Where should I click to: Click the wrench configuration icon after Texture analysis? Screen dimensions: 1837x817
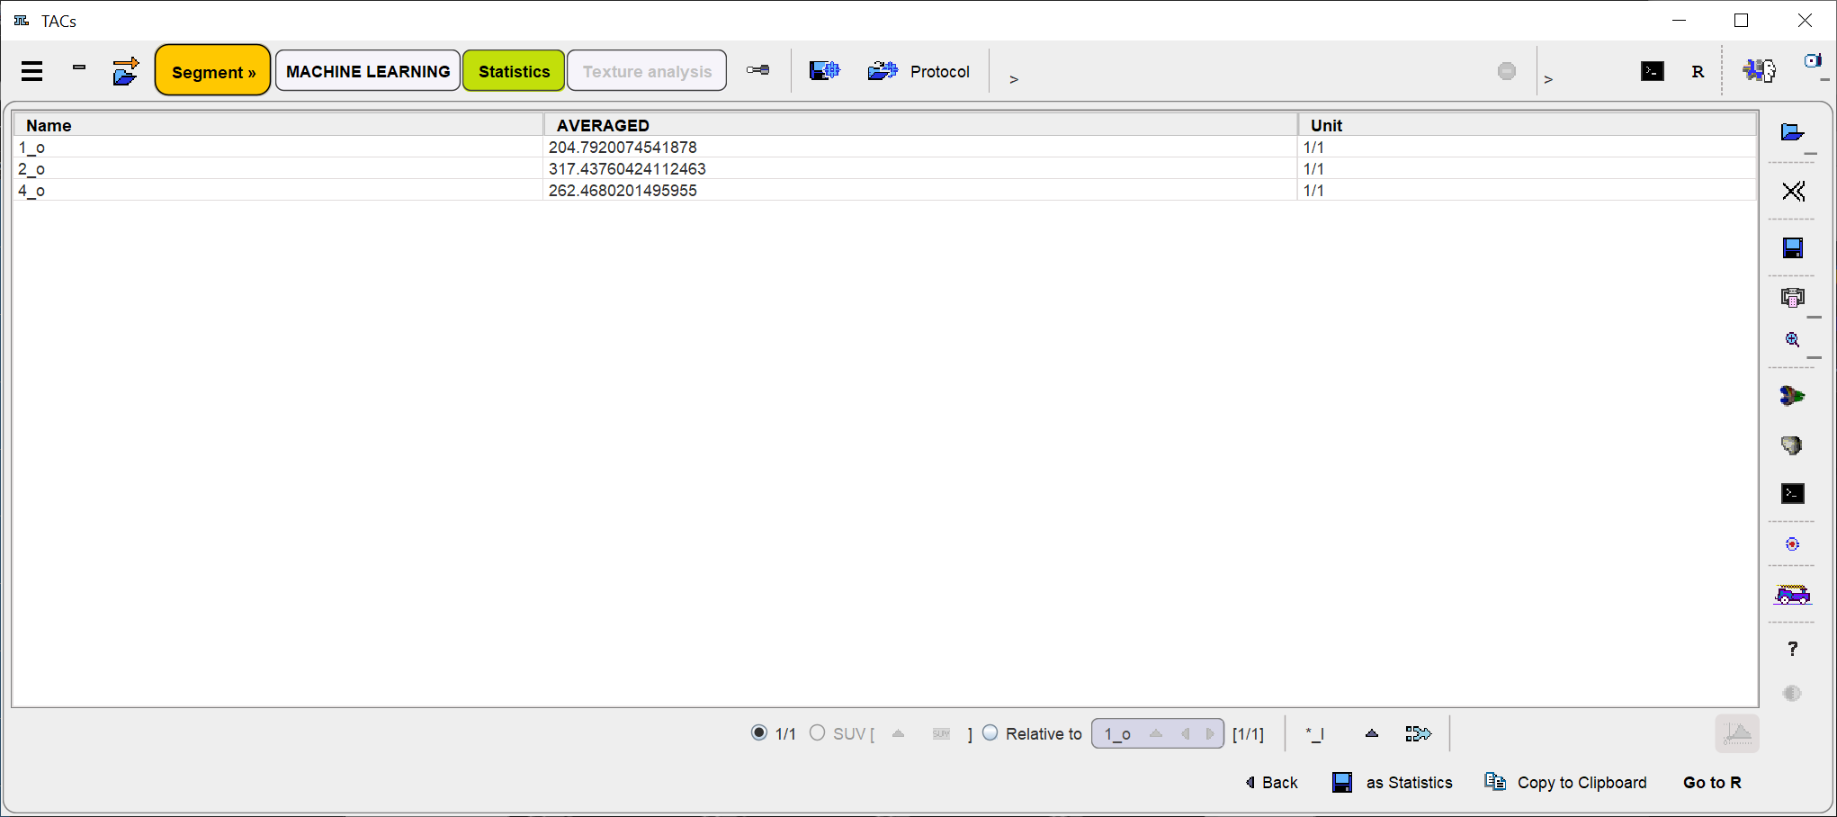click(757, 70)
